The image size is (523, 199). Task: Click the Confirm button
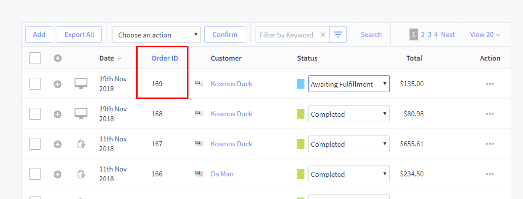coord(225,34)
